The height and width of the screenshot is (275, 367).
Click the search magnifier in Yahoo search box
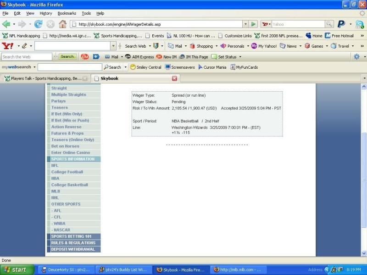(x=329, y=24)
